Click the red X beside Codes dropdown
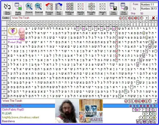Viewport: 159px width, 125px height. [x=153, y=18]
